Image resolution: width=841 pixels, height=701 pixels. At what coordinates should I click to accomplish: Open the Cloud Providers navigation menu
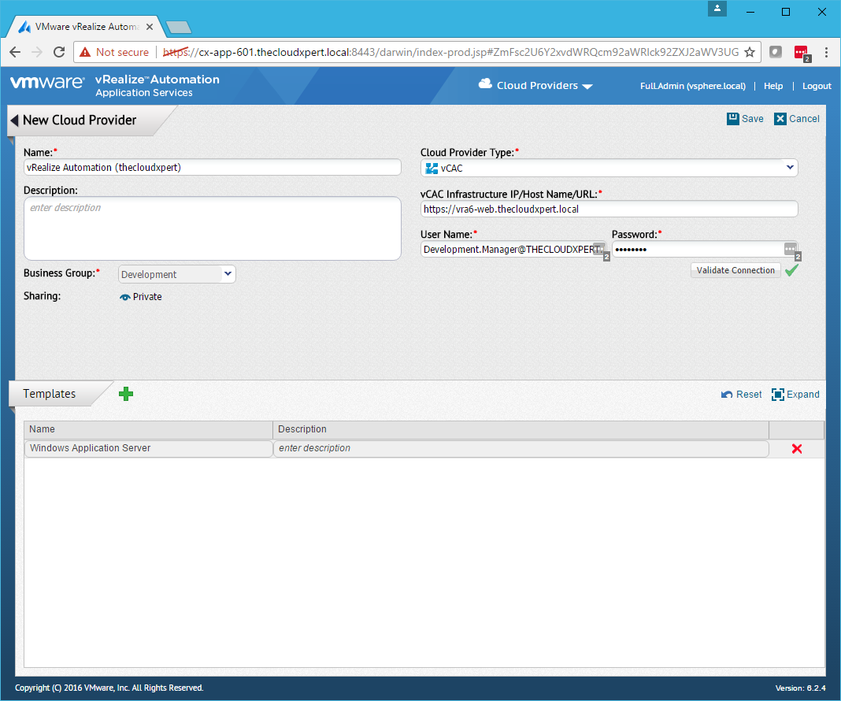[x=536, y=86]
